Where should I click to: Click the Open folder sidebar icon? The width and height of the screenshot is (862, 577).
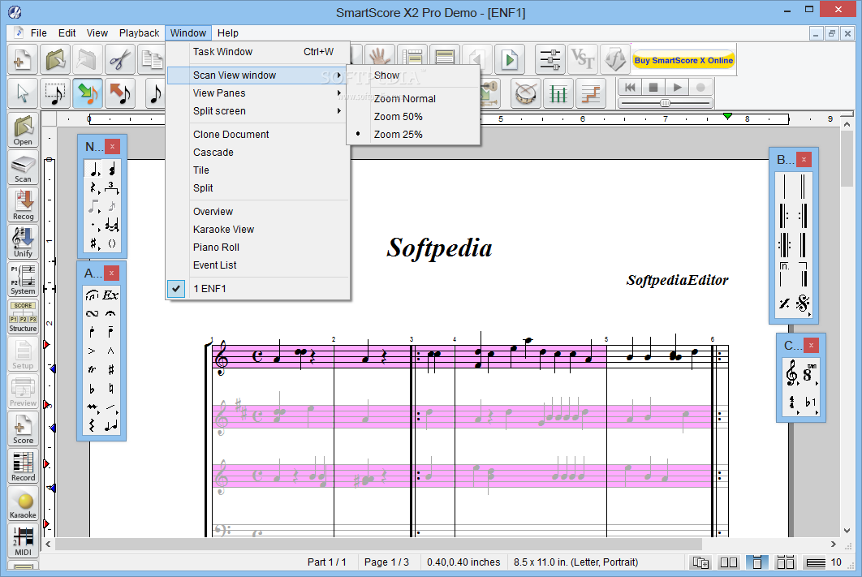pos(23,131)
